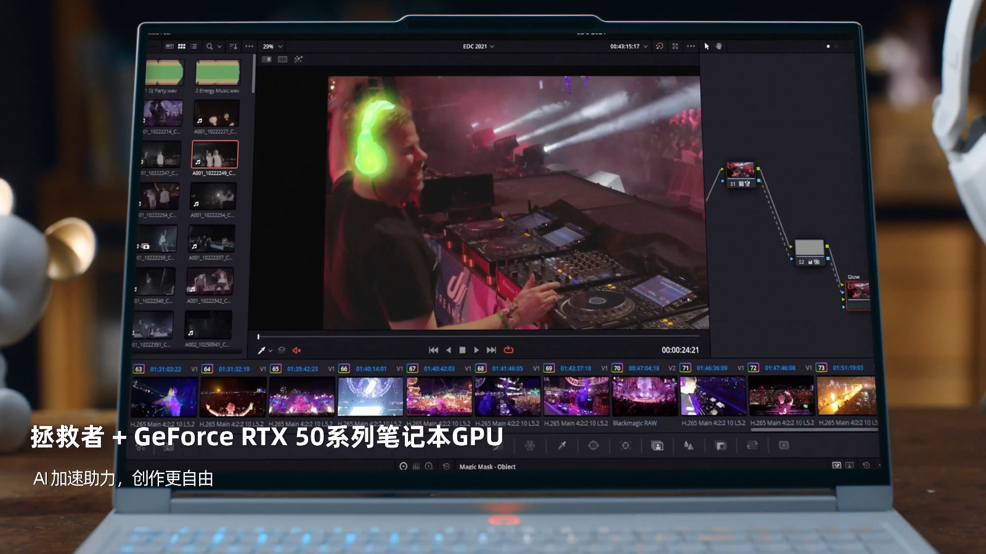
Task: Select timeline clip 64 thumbnail
Action: tap(233, 397)
